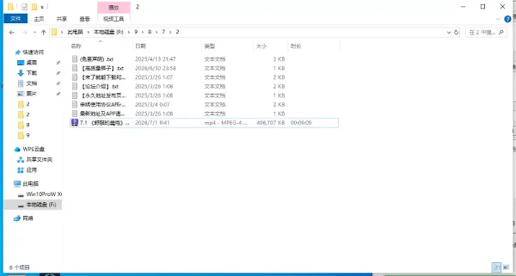Click the breadcrumb chevron between 7 and 2
This screenshot has height=276, width=516.
coord(170,32)
